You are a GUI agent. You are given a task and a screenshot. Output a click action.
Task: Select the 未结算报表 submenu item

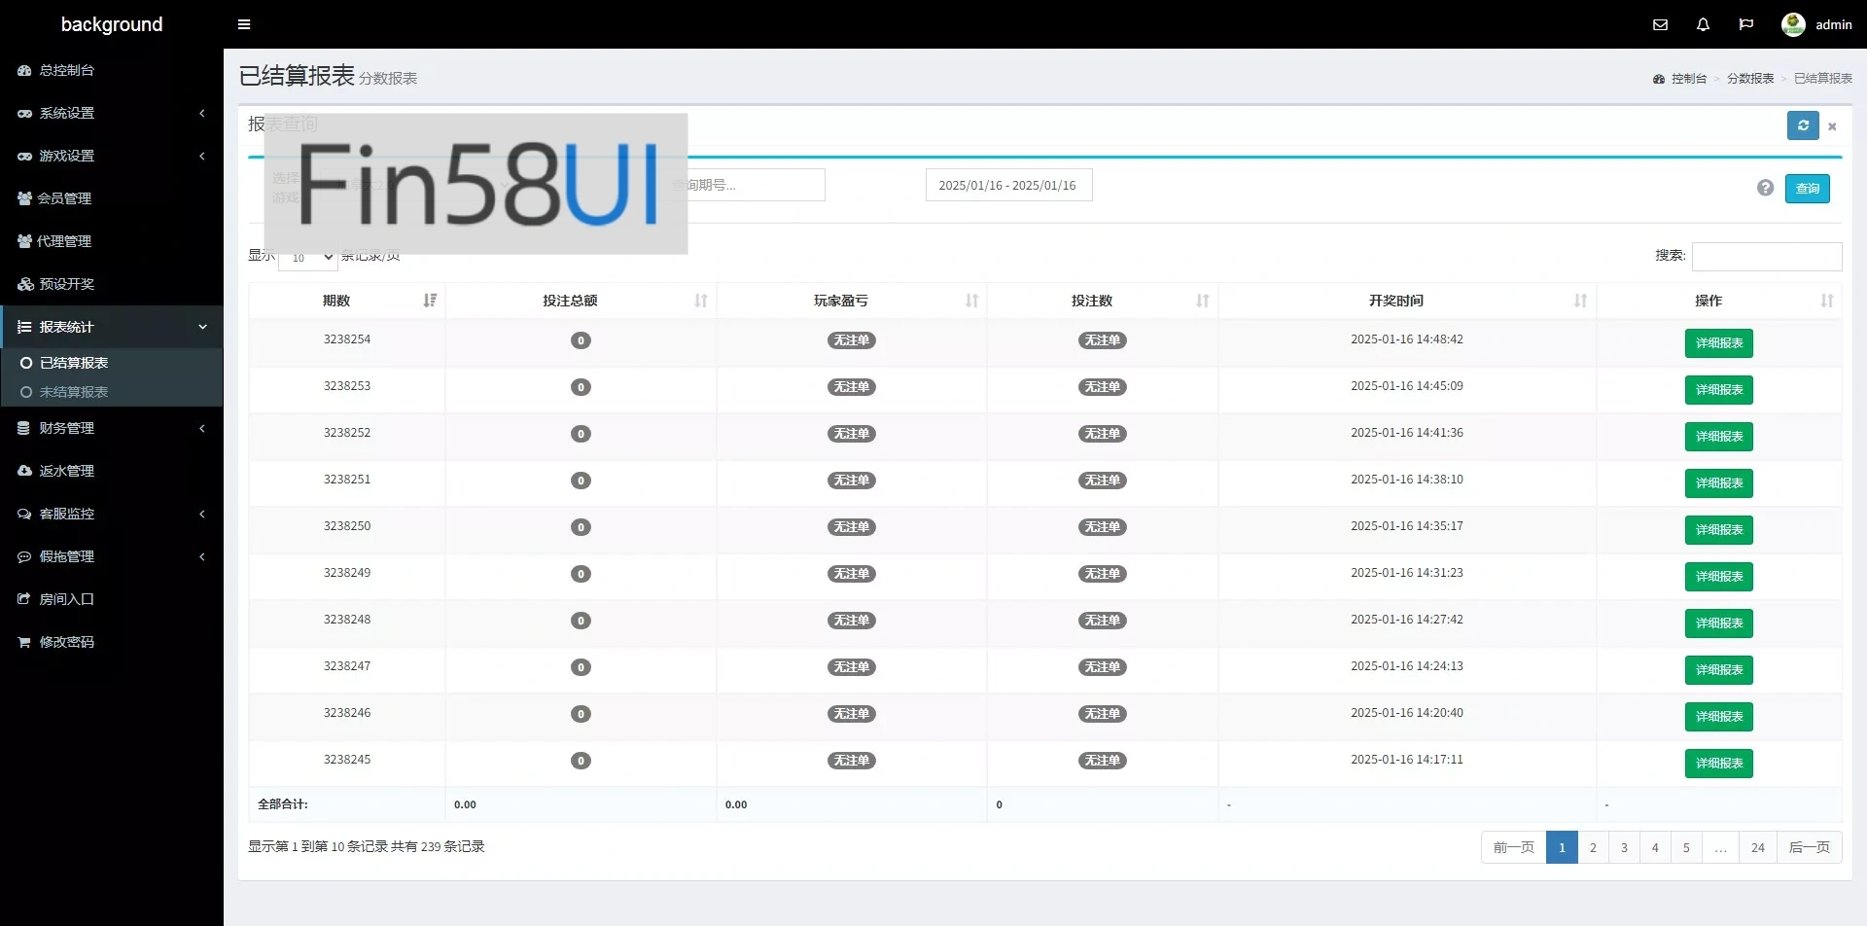[x=74, y=392]
